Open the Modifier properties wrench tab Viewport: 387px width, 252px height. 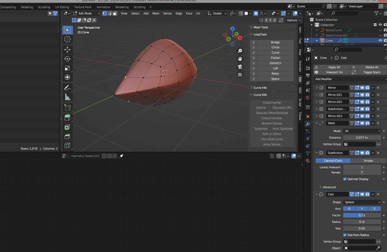308,124
